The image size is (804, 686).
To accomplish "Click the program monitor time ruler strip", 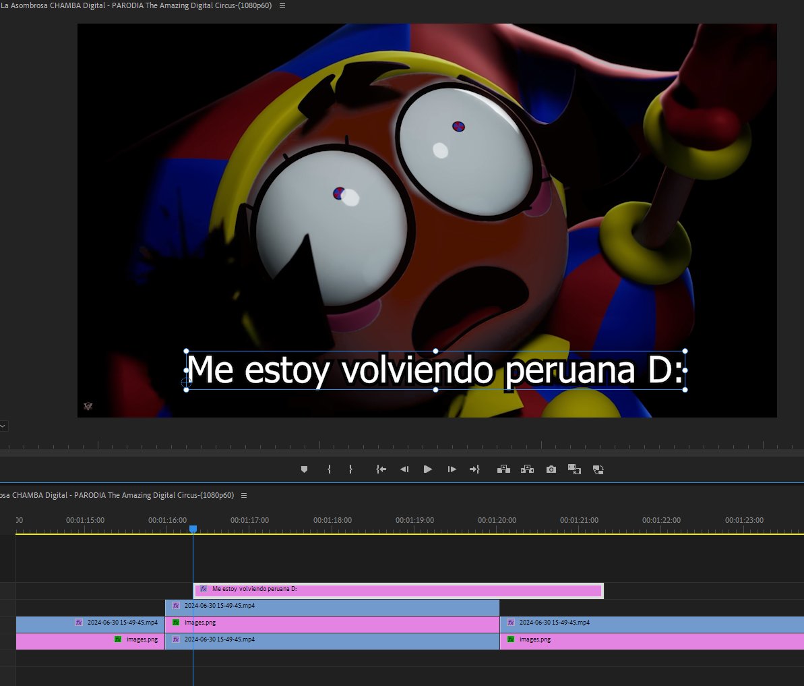I will tap(402, 445).
